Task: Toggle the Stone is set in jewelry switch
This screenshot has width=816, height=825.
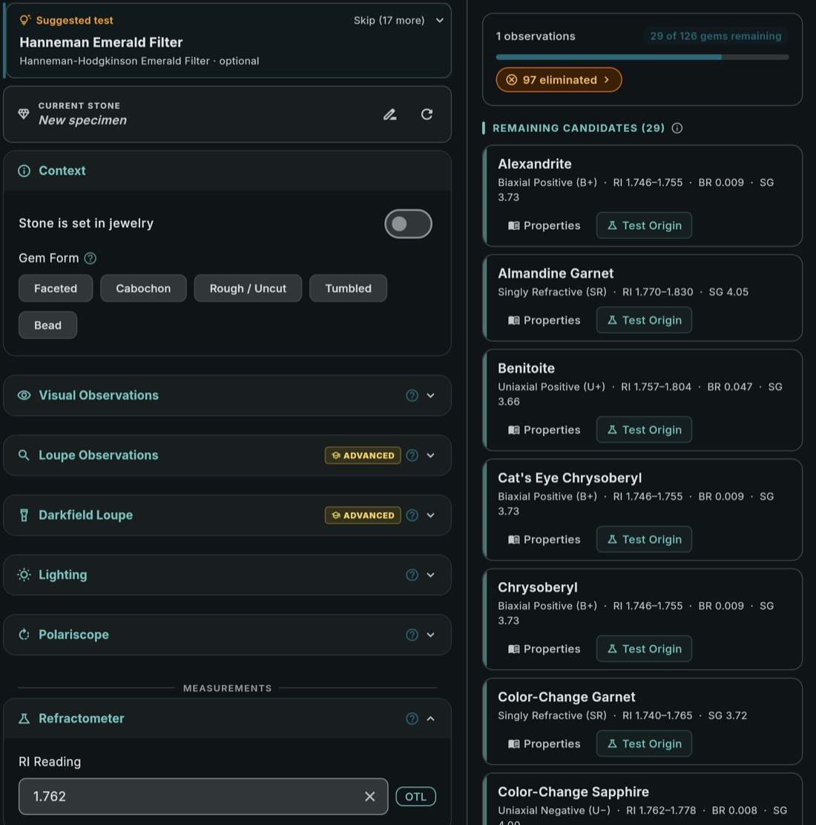Action: 408,224
